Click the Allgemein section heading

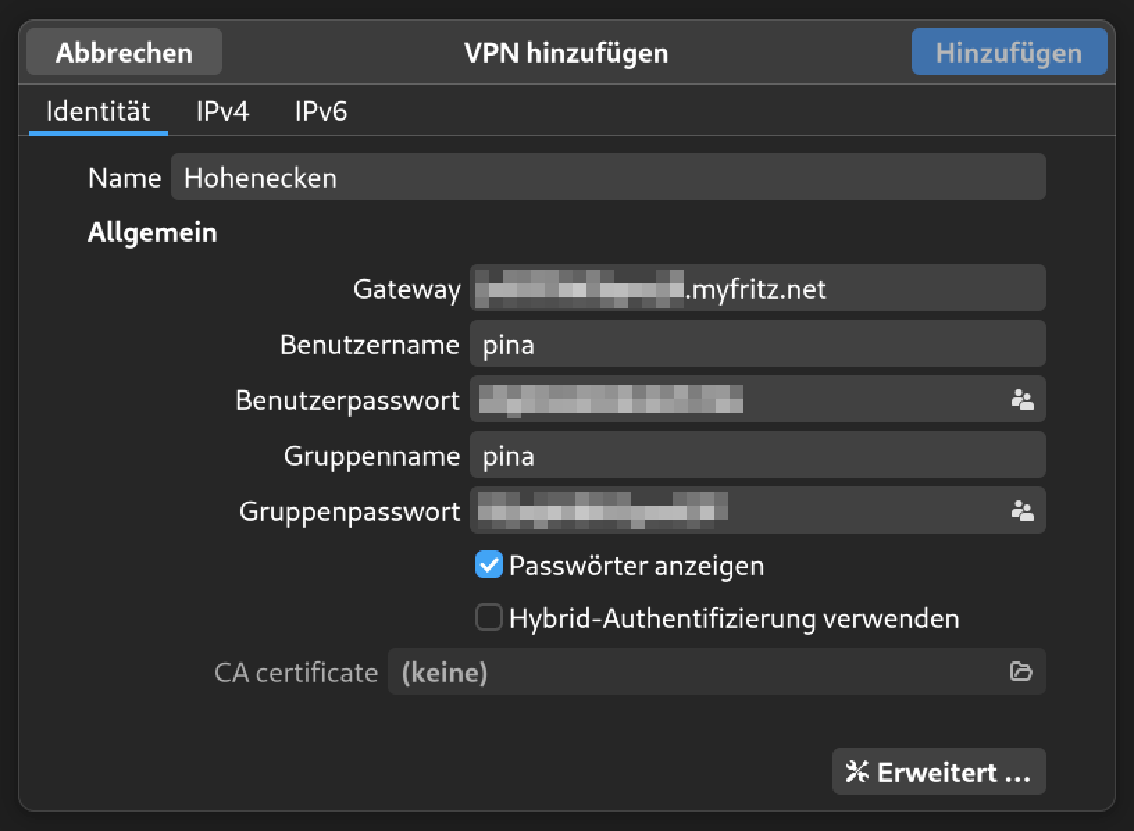(x=152, y=232)
